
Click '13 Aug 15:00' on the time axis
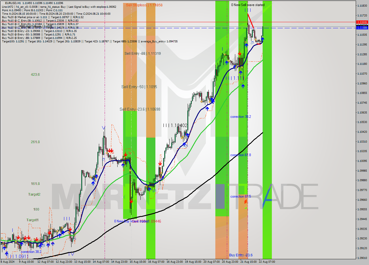(82, 262)
